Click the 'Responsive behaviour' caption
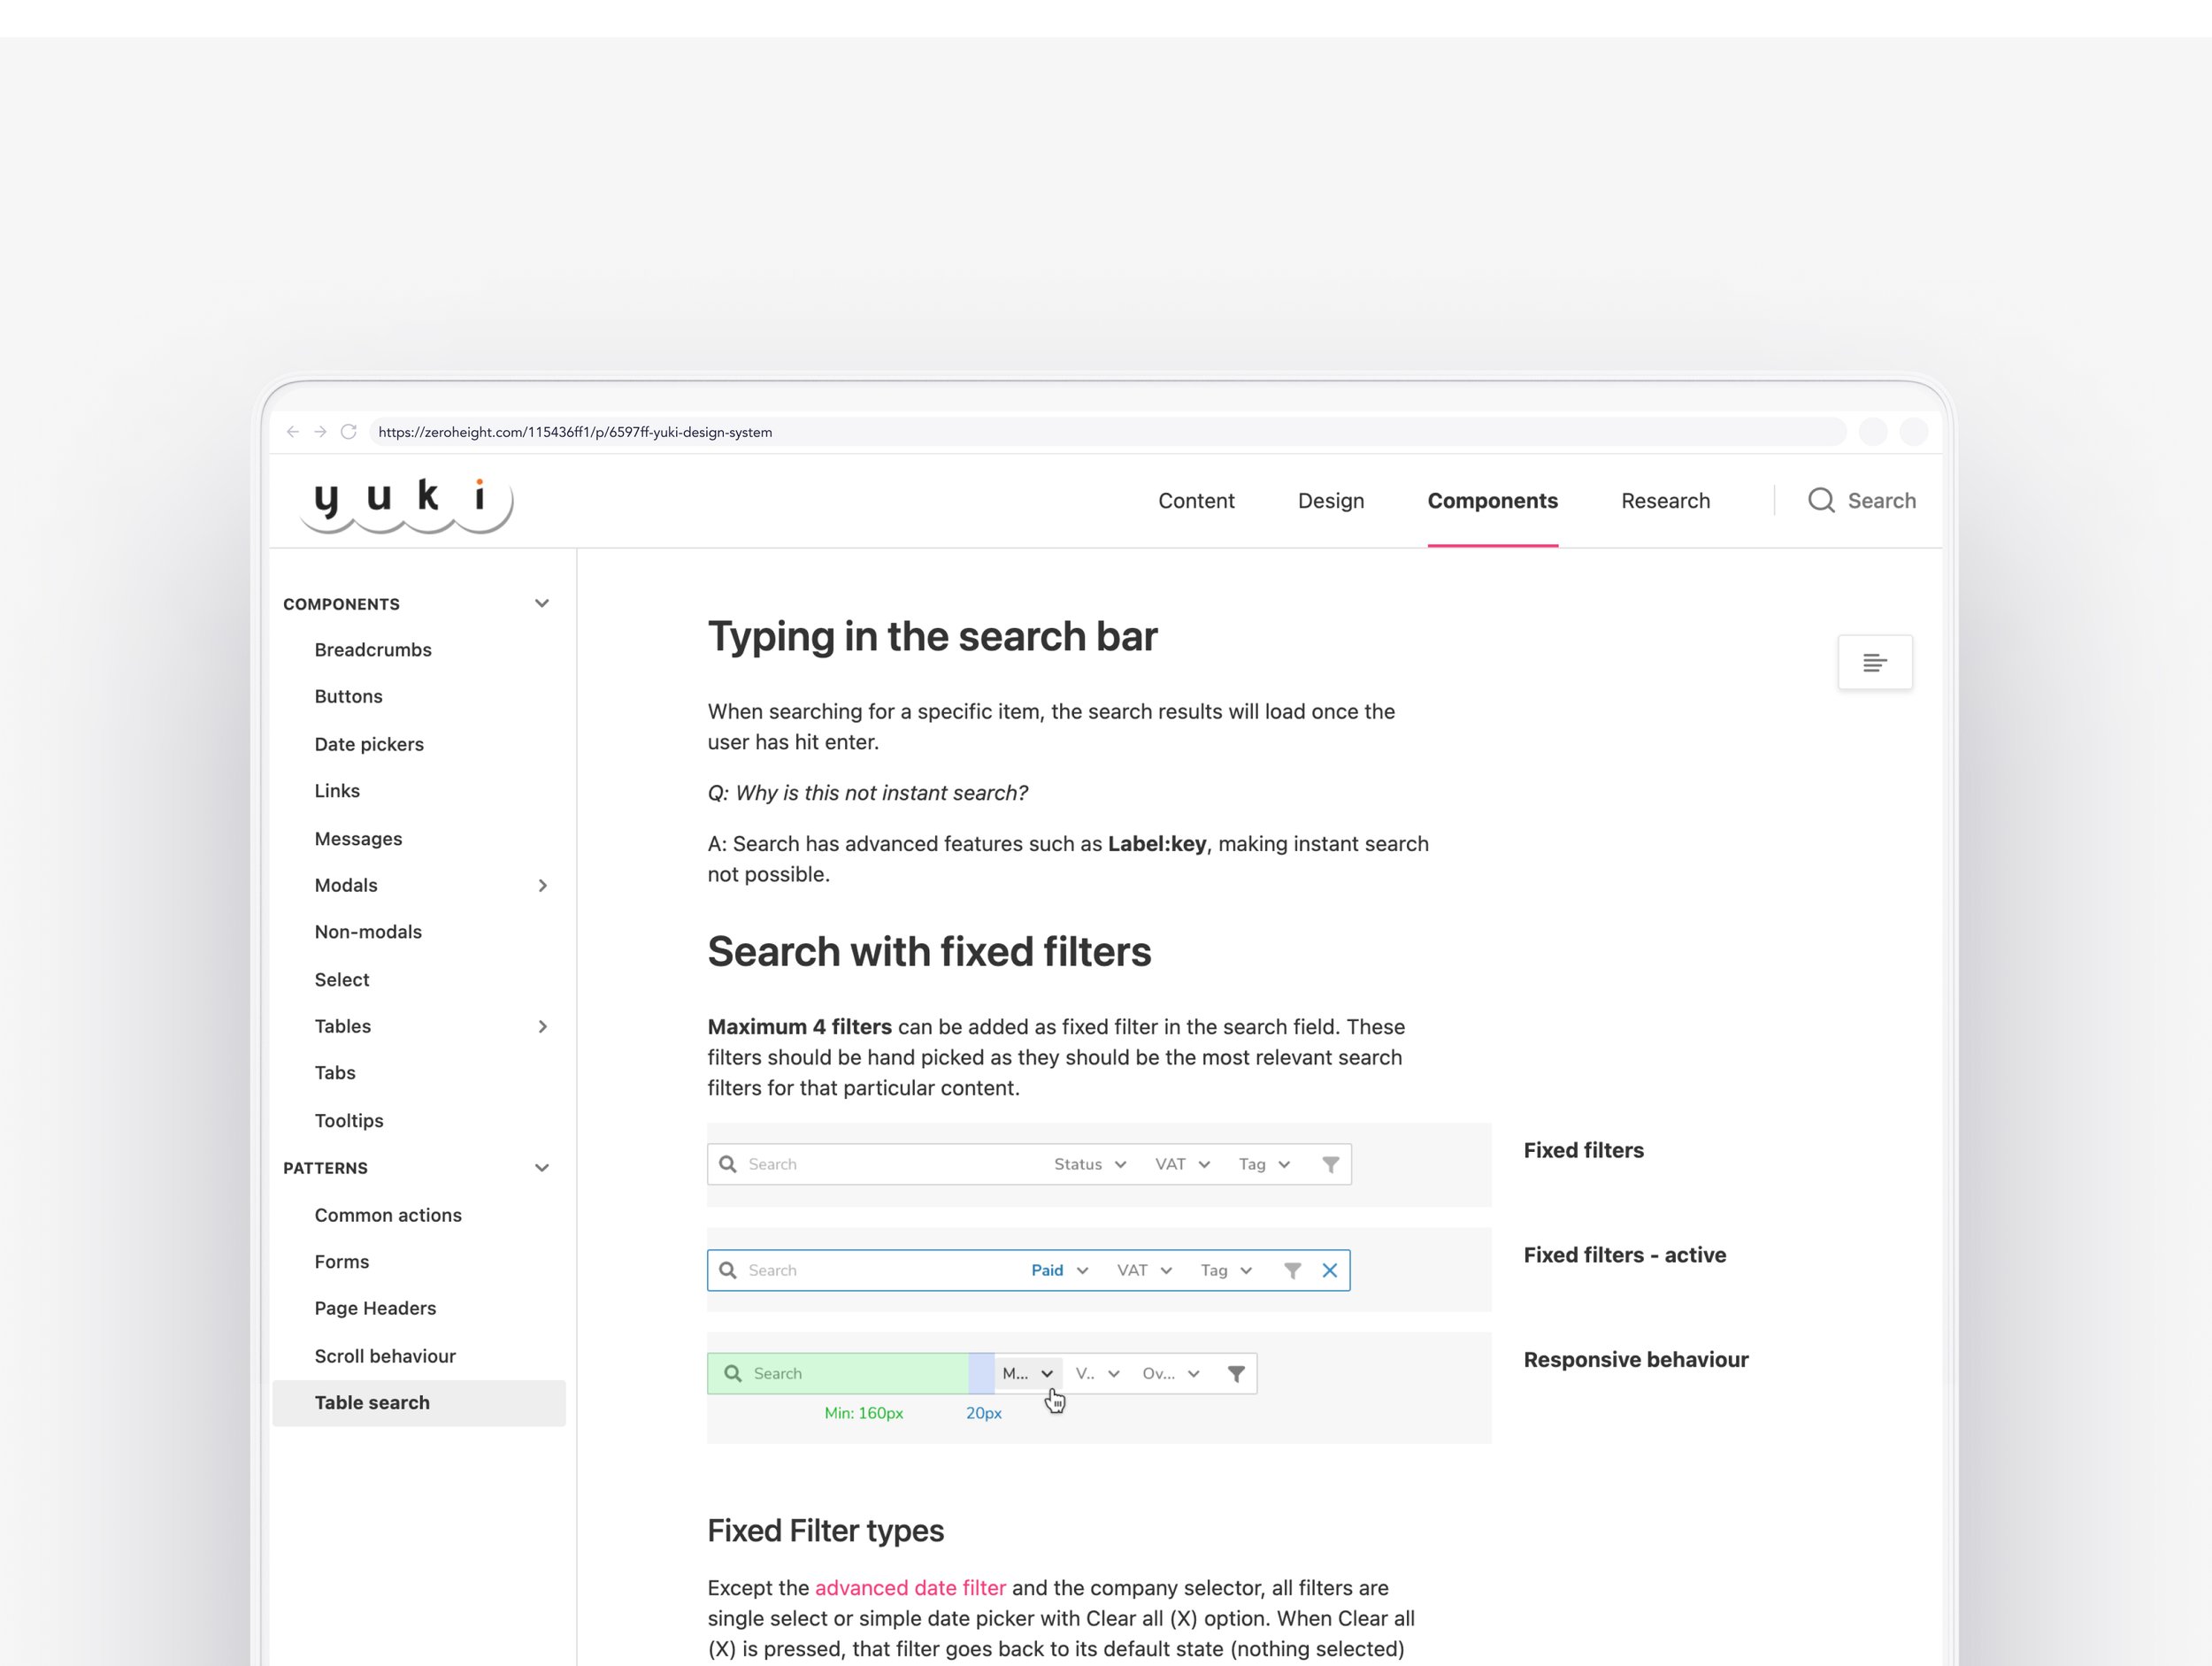Screen dimensions: 2212x1666 [1635, 1359]
